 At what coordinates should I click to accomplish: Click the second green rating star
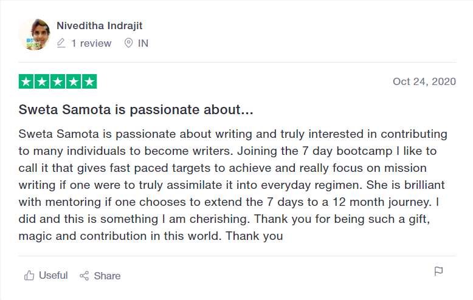[43, 81]
